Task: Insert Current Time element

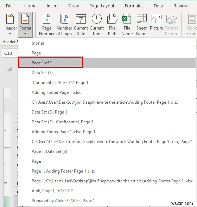Action: (97, 25)
